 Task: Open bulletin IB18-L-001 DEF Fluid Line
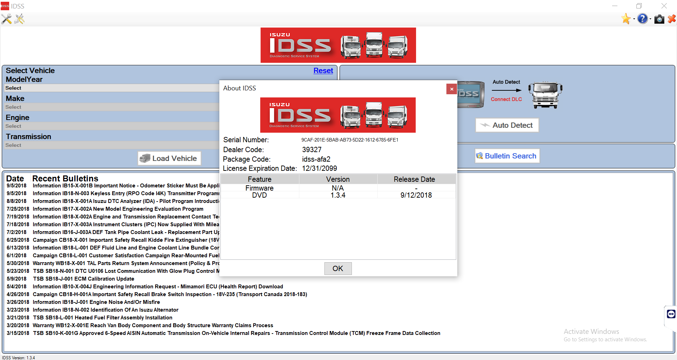click(x=126, y=248)
